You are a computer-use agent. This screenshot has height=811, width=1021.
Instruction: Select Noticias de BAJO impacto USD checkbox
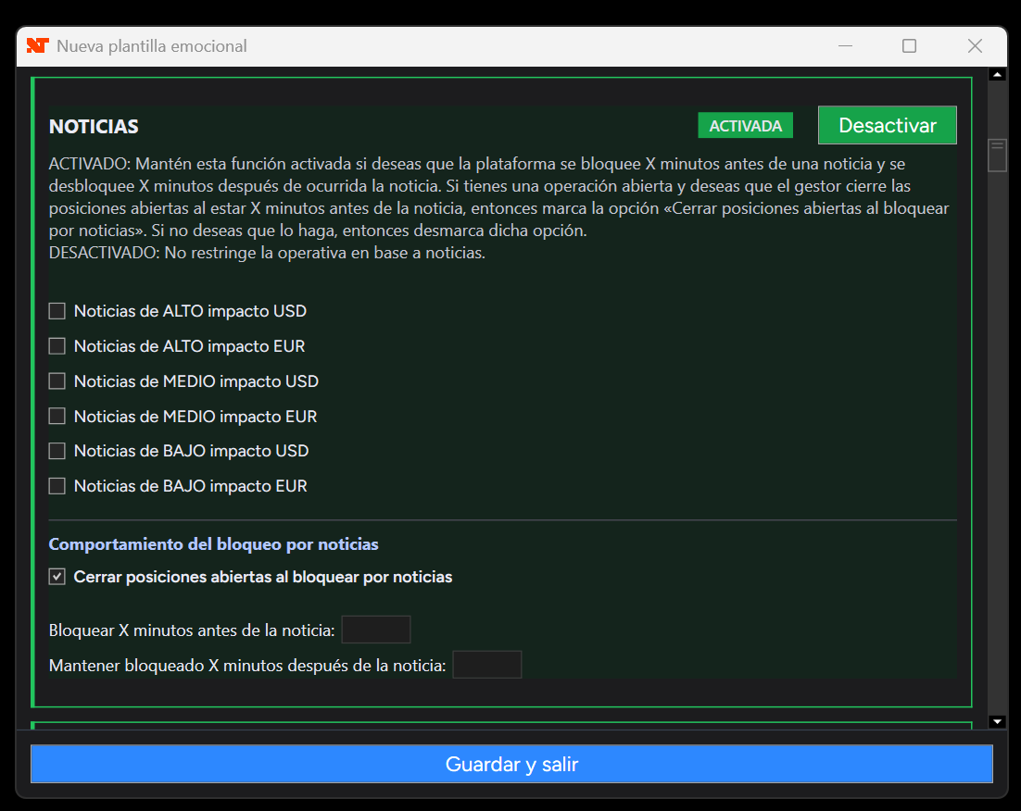pos(57,451)
